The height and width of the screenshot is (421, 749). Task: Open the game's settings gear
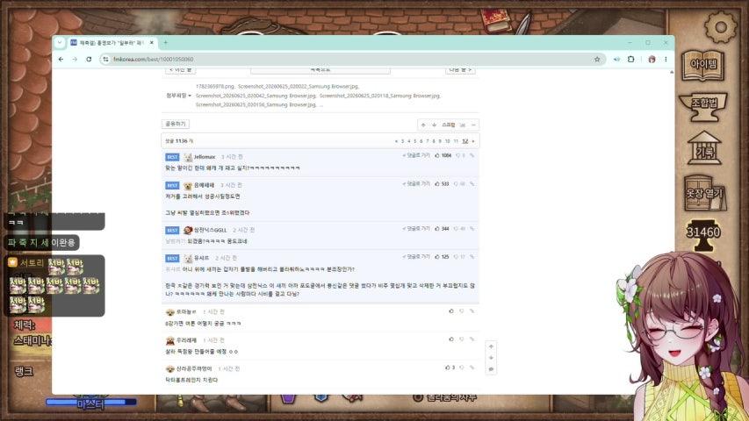[x=720, y=27]
